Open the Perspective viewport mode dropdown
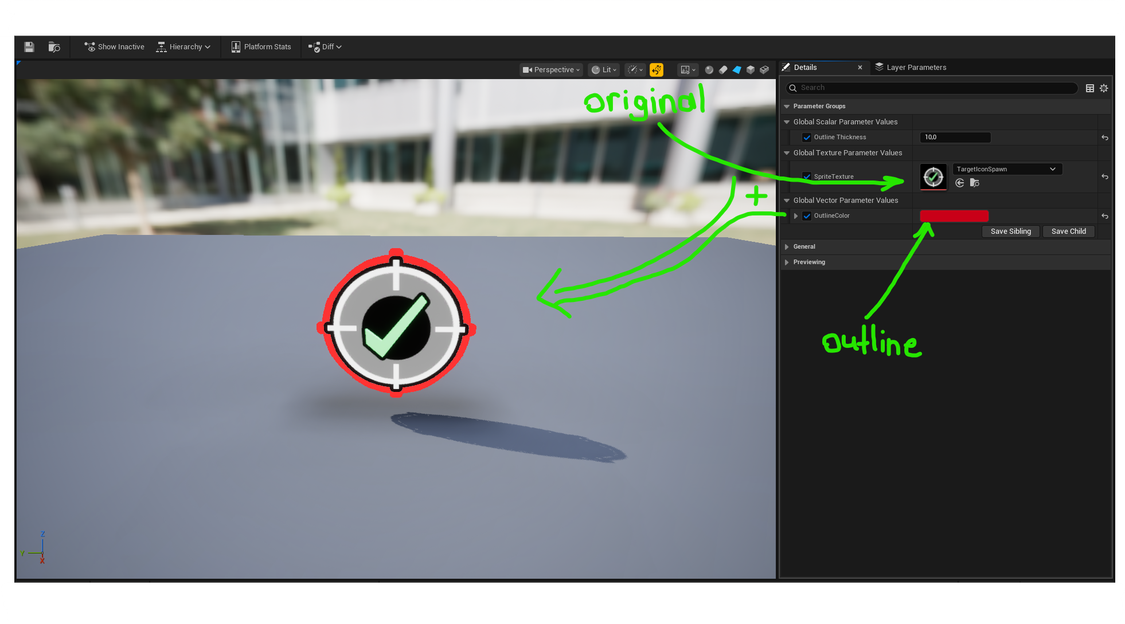This screenshot has width=1125, height=624. (551, 70)
